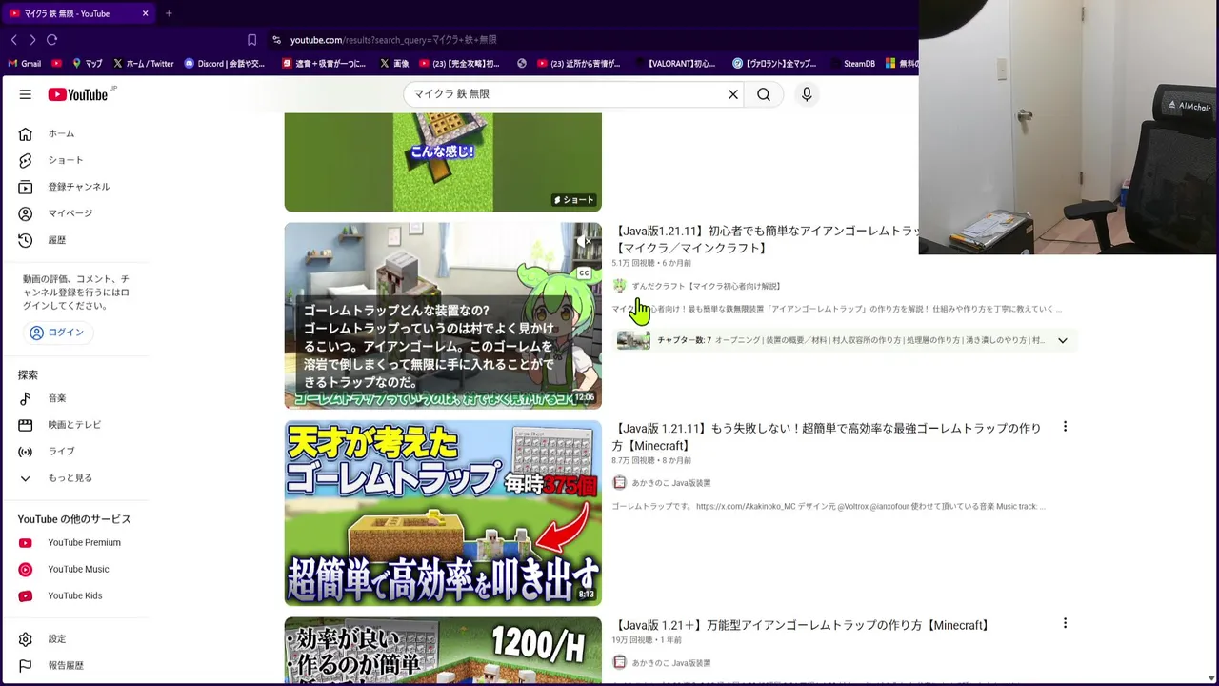
Task: Open the マップ bookmark
Action: pyautogui.click(x=87, y=64)
